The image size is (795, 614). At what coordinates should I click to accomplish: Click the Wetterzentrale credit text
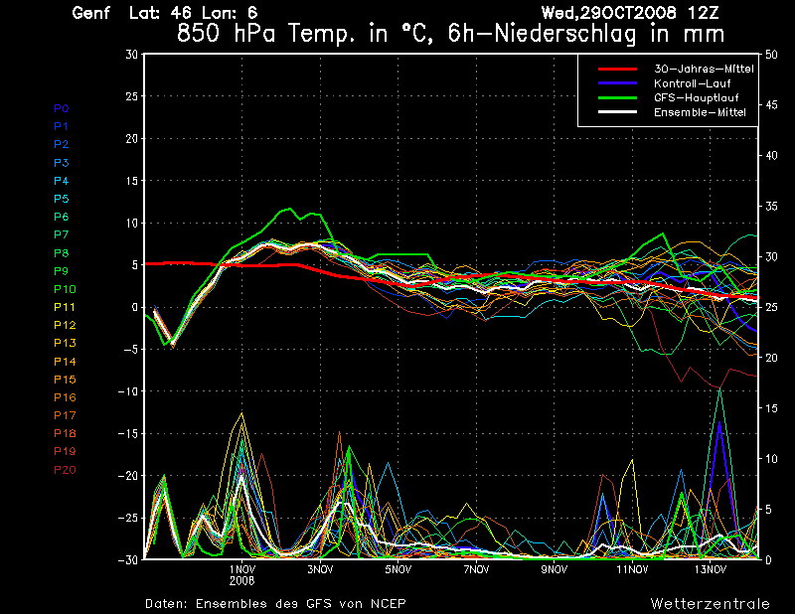[710, 603]
